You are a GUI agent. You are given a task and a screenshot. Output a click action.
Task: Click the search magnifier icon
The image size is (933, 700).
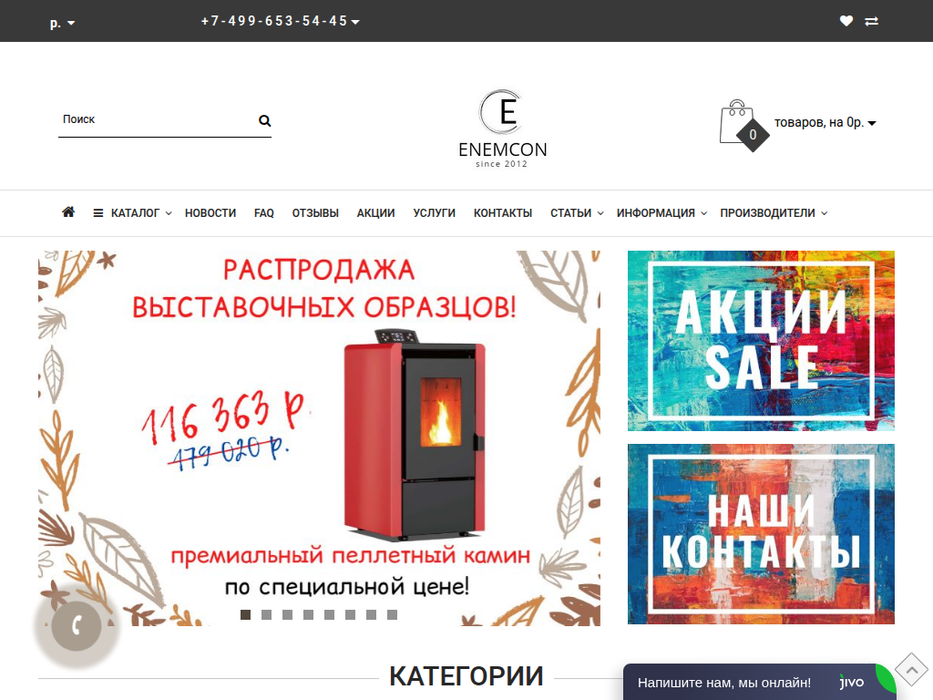265,121
